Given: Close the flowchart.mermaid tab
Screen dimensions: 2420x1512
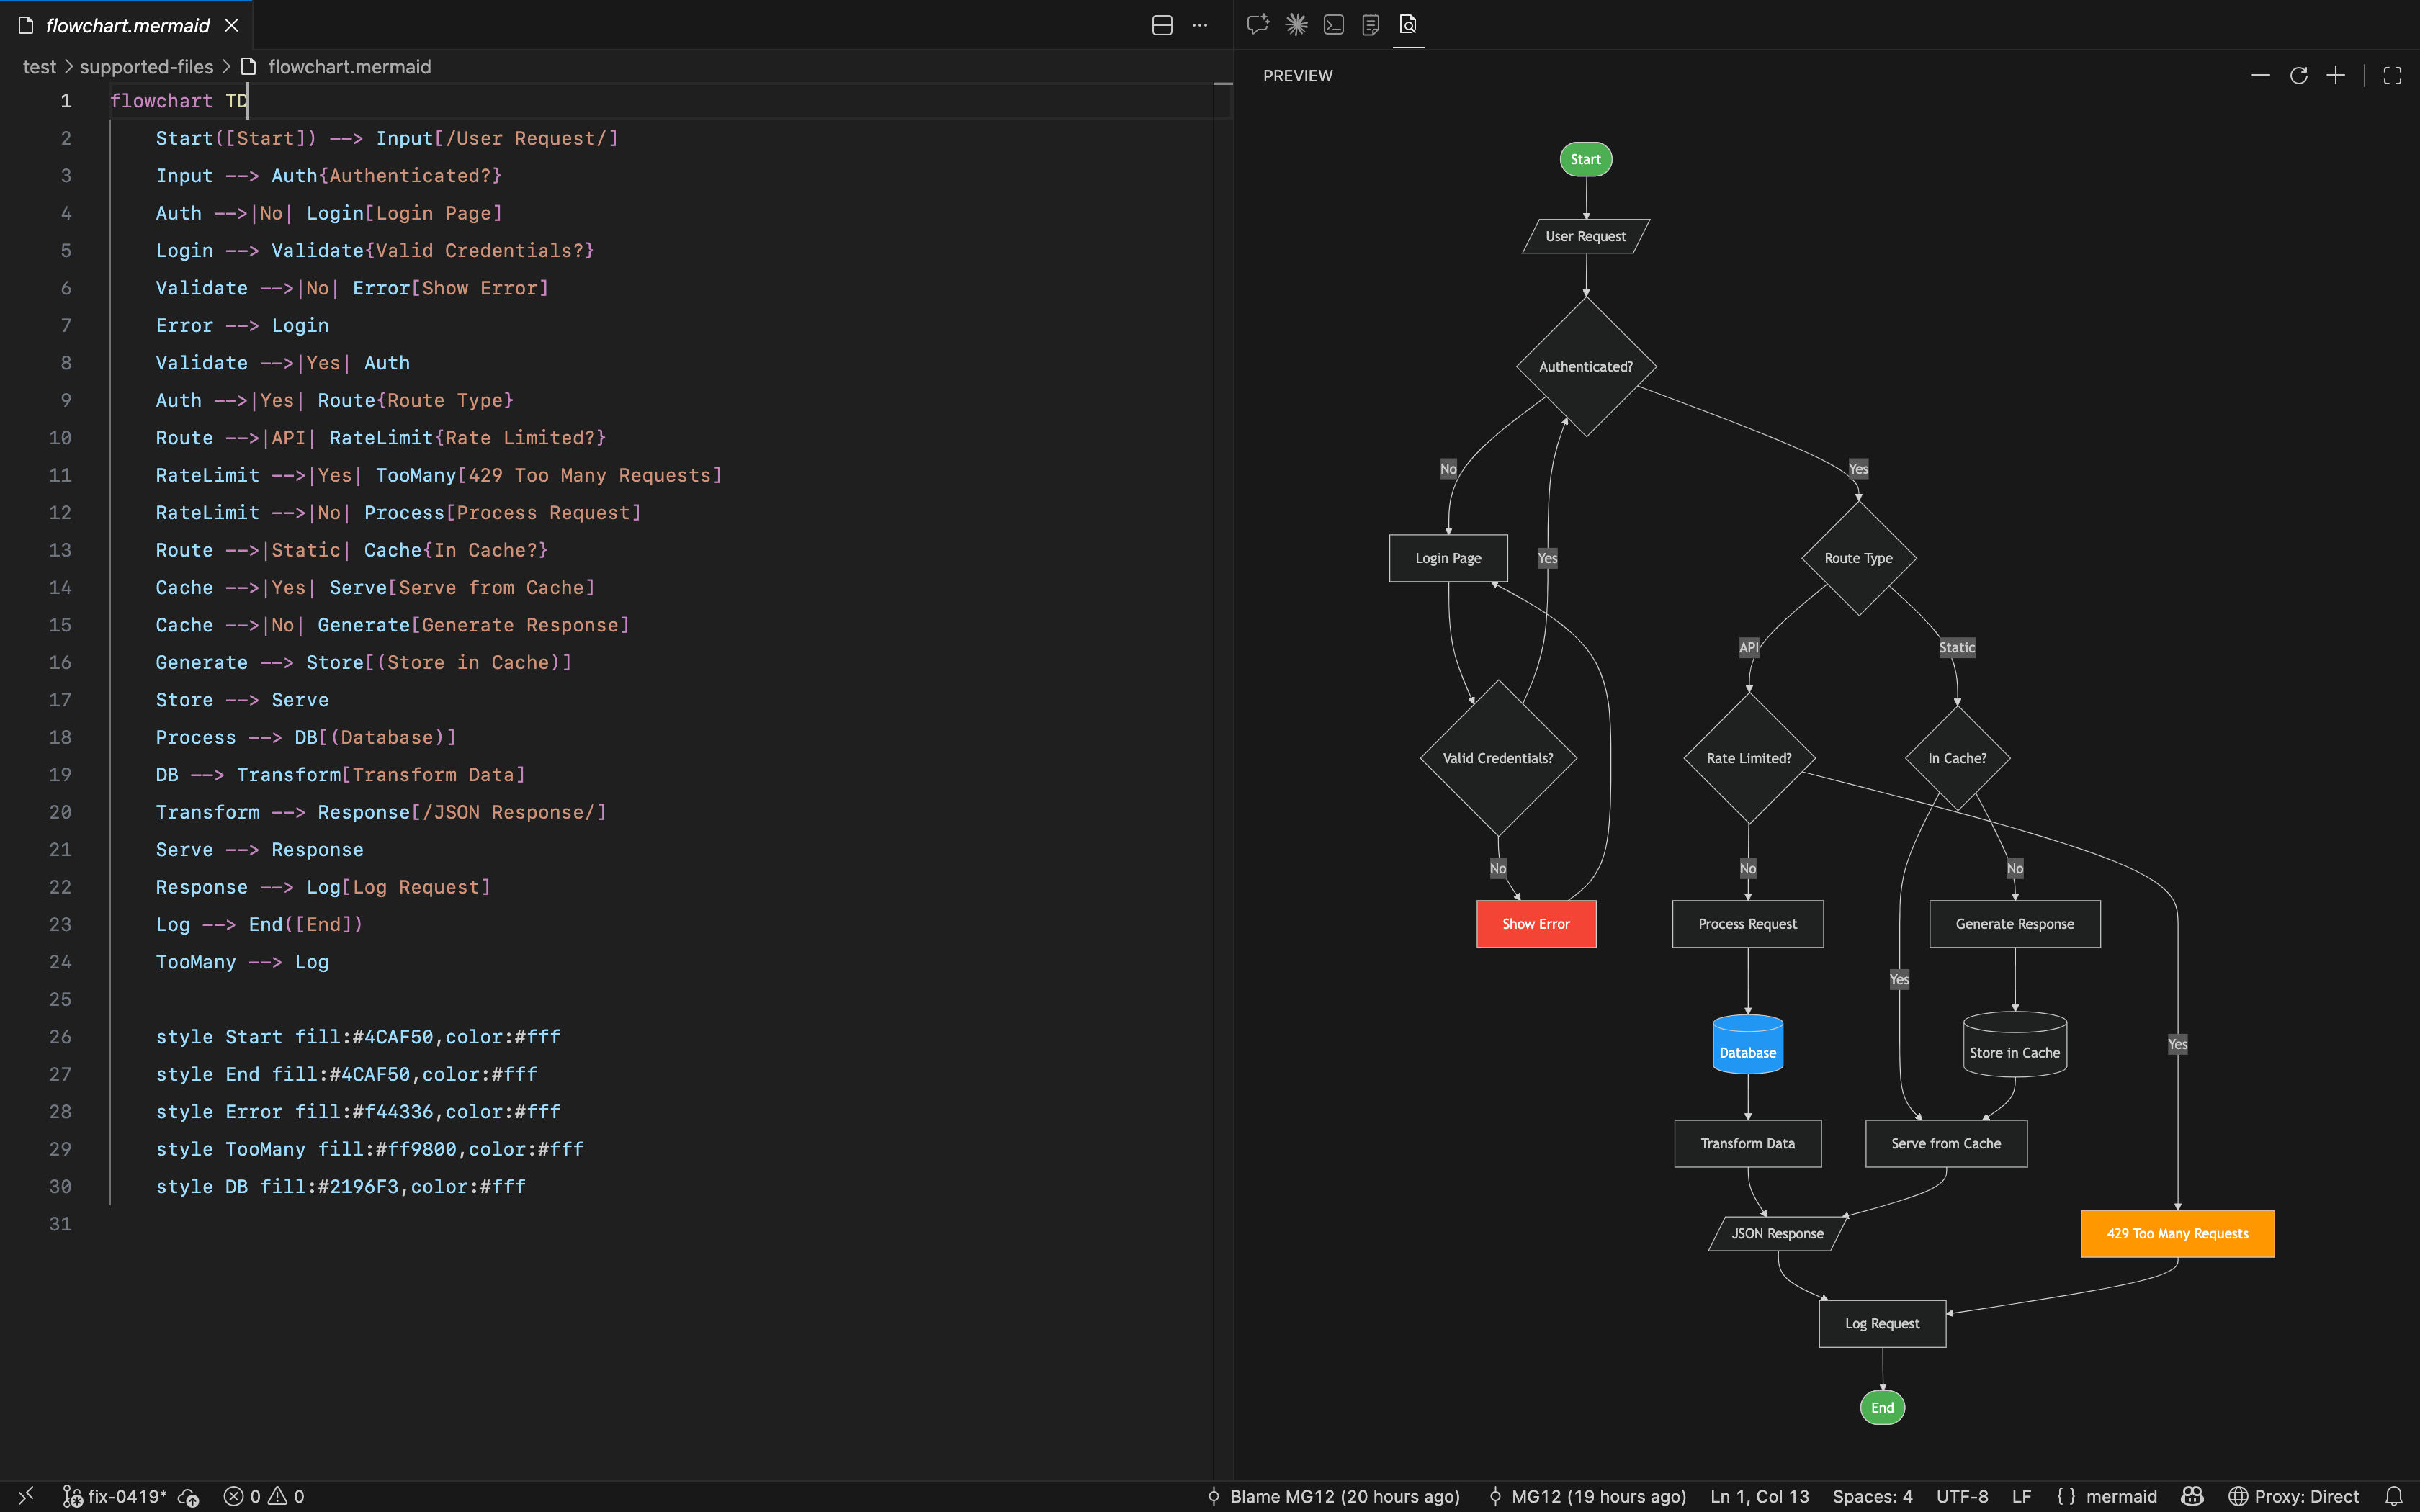Looking at the screenshot, I should coord(232,26).
